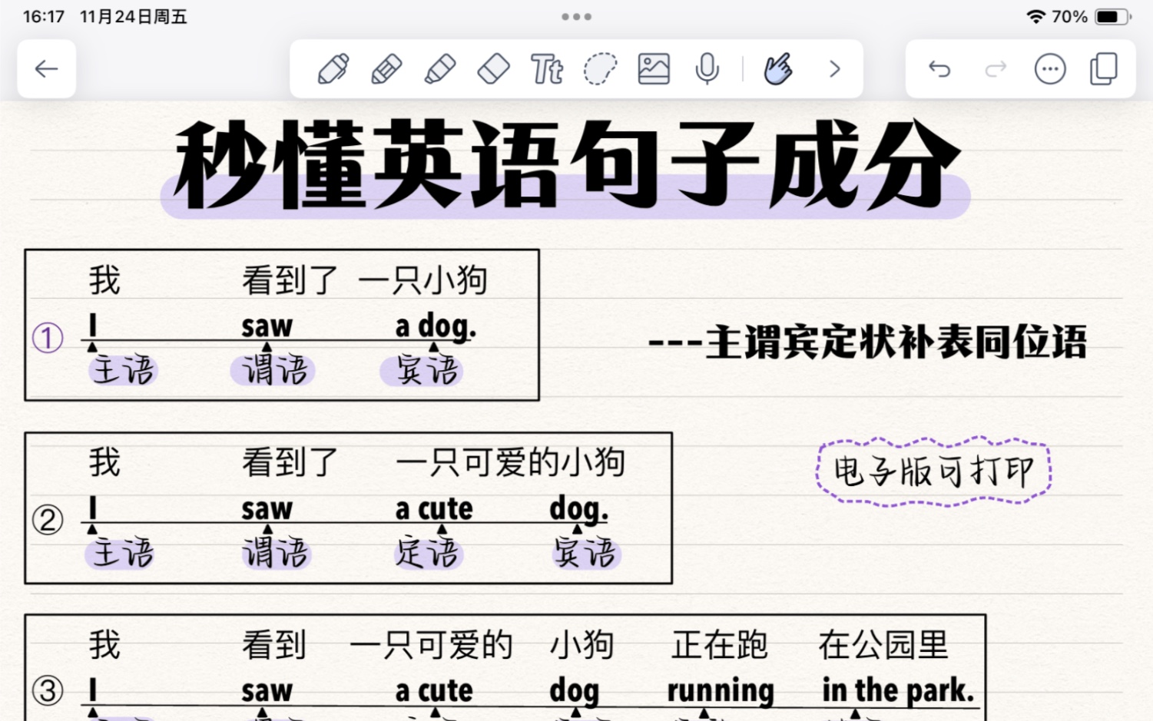Tap circled number ① of first sentence
The image size is (1153, 721).
(x=47, y=337)
